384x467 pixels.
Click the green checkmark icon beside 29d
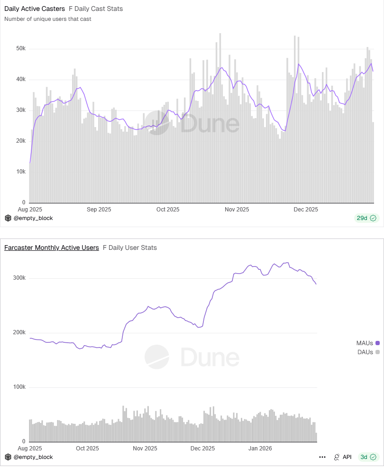(373, 218)
